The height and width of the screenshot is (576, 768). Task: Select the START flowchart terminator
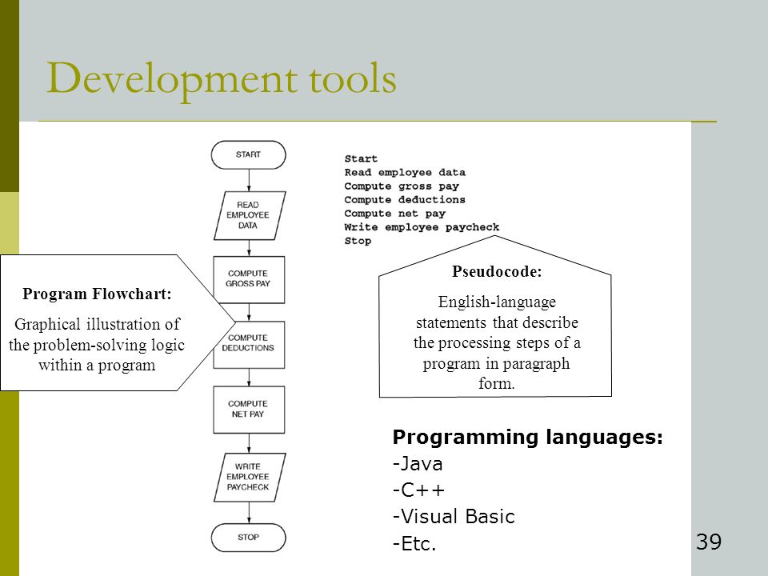248,154
